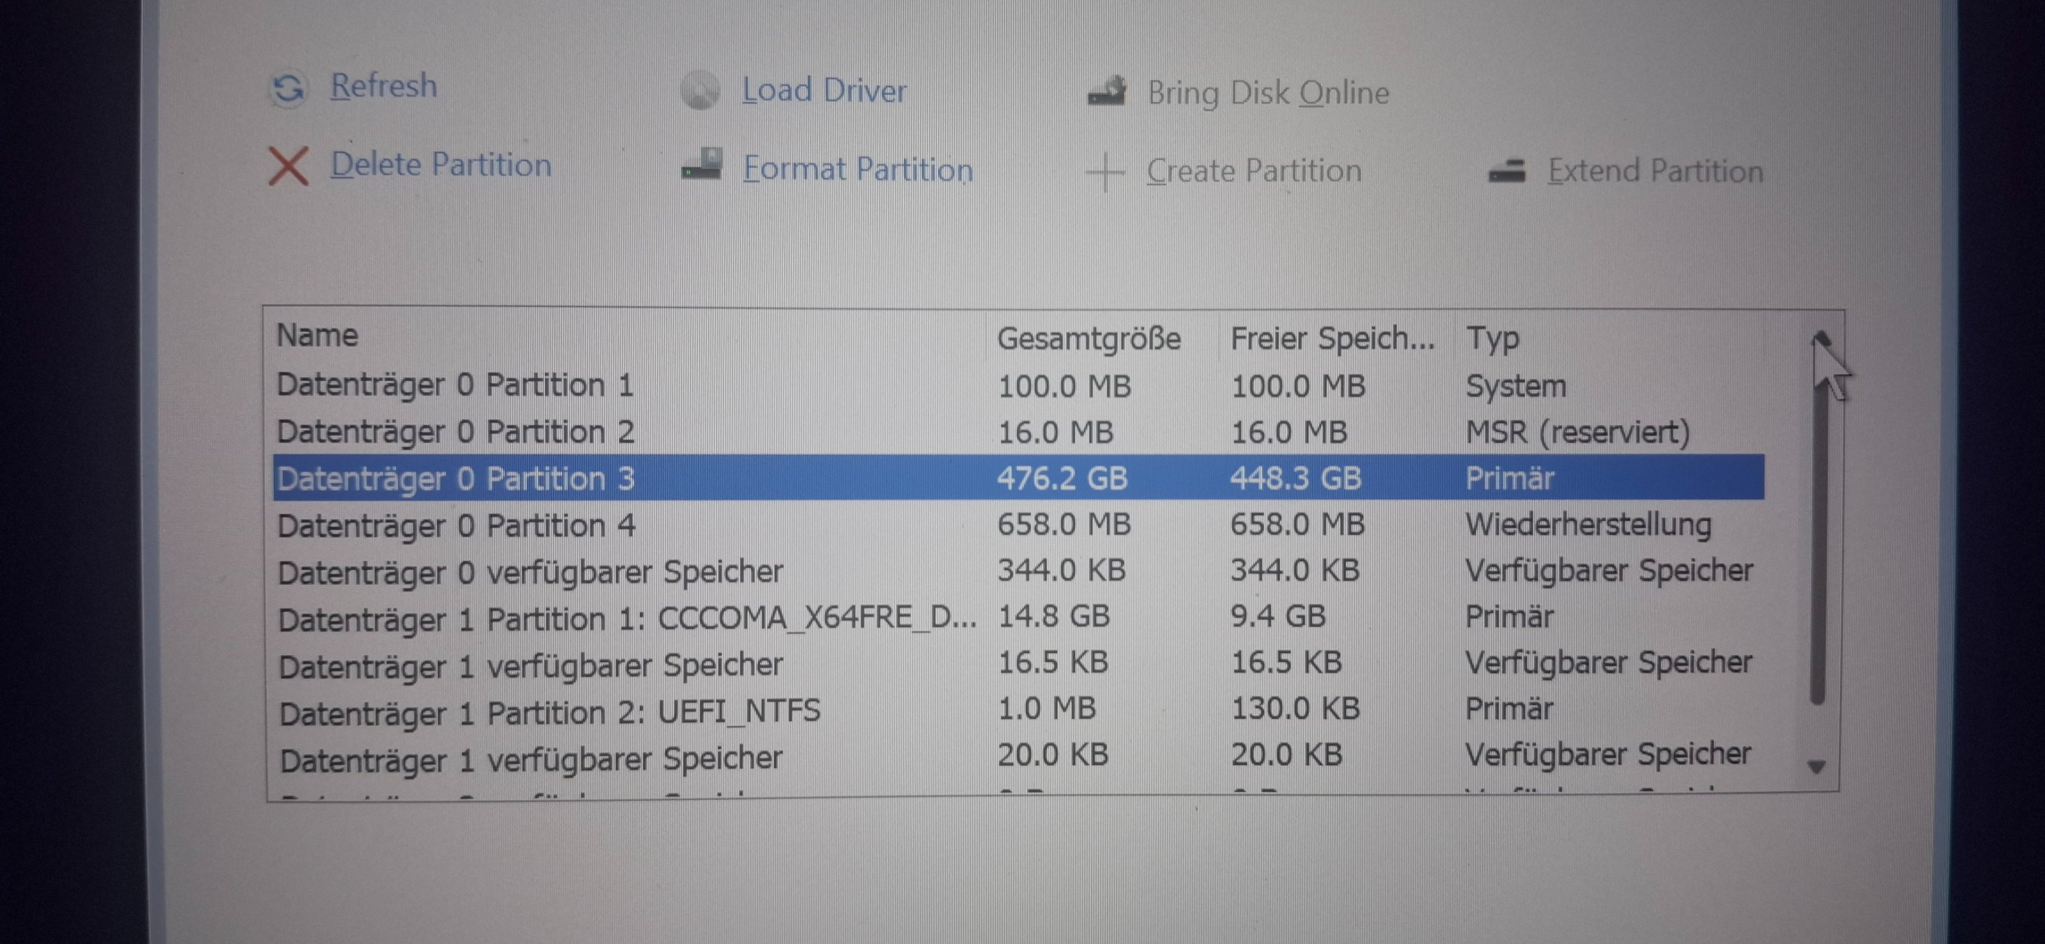Click the Create Partition plus icon

coord(1105,171)
